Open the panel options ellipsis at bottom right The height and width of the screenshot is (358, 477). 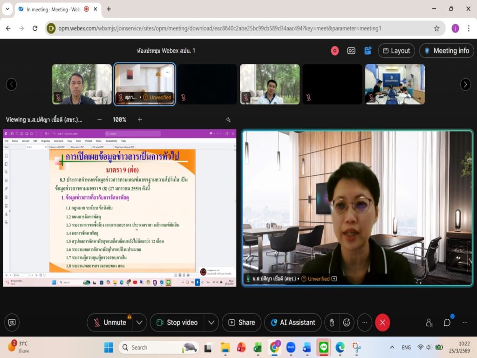pos(465,323)
